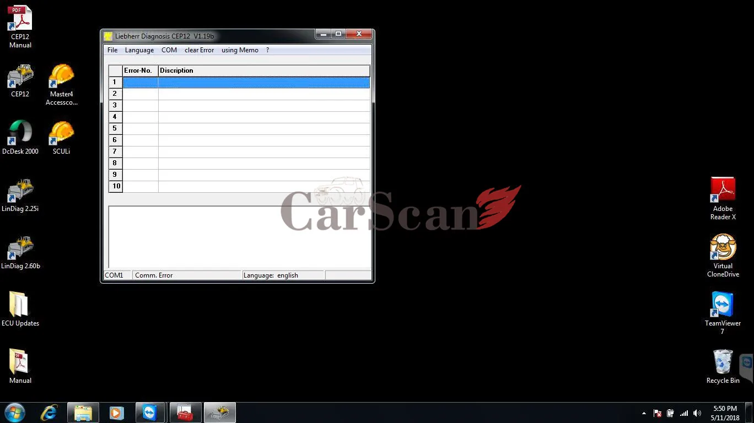The height and width of the screenshot is (423, 754).
Task: Click the clear Error menu item
Action: tap(199, 50)
